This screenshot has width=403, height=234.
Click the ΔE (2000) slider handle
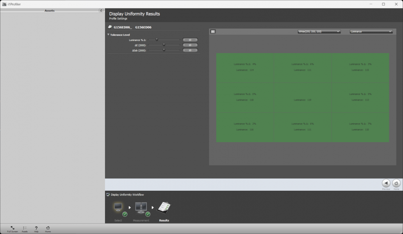click(164, 45)
